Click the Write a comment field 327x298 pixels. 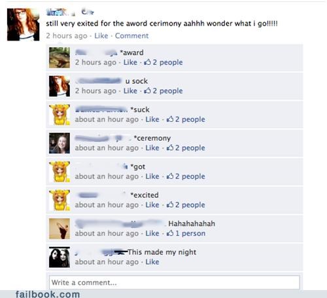(175, 282)
